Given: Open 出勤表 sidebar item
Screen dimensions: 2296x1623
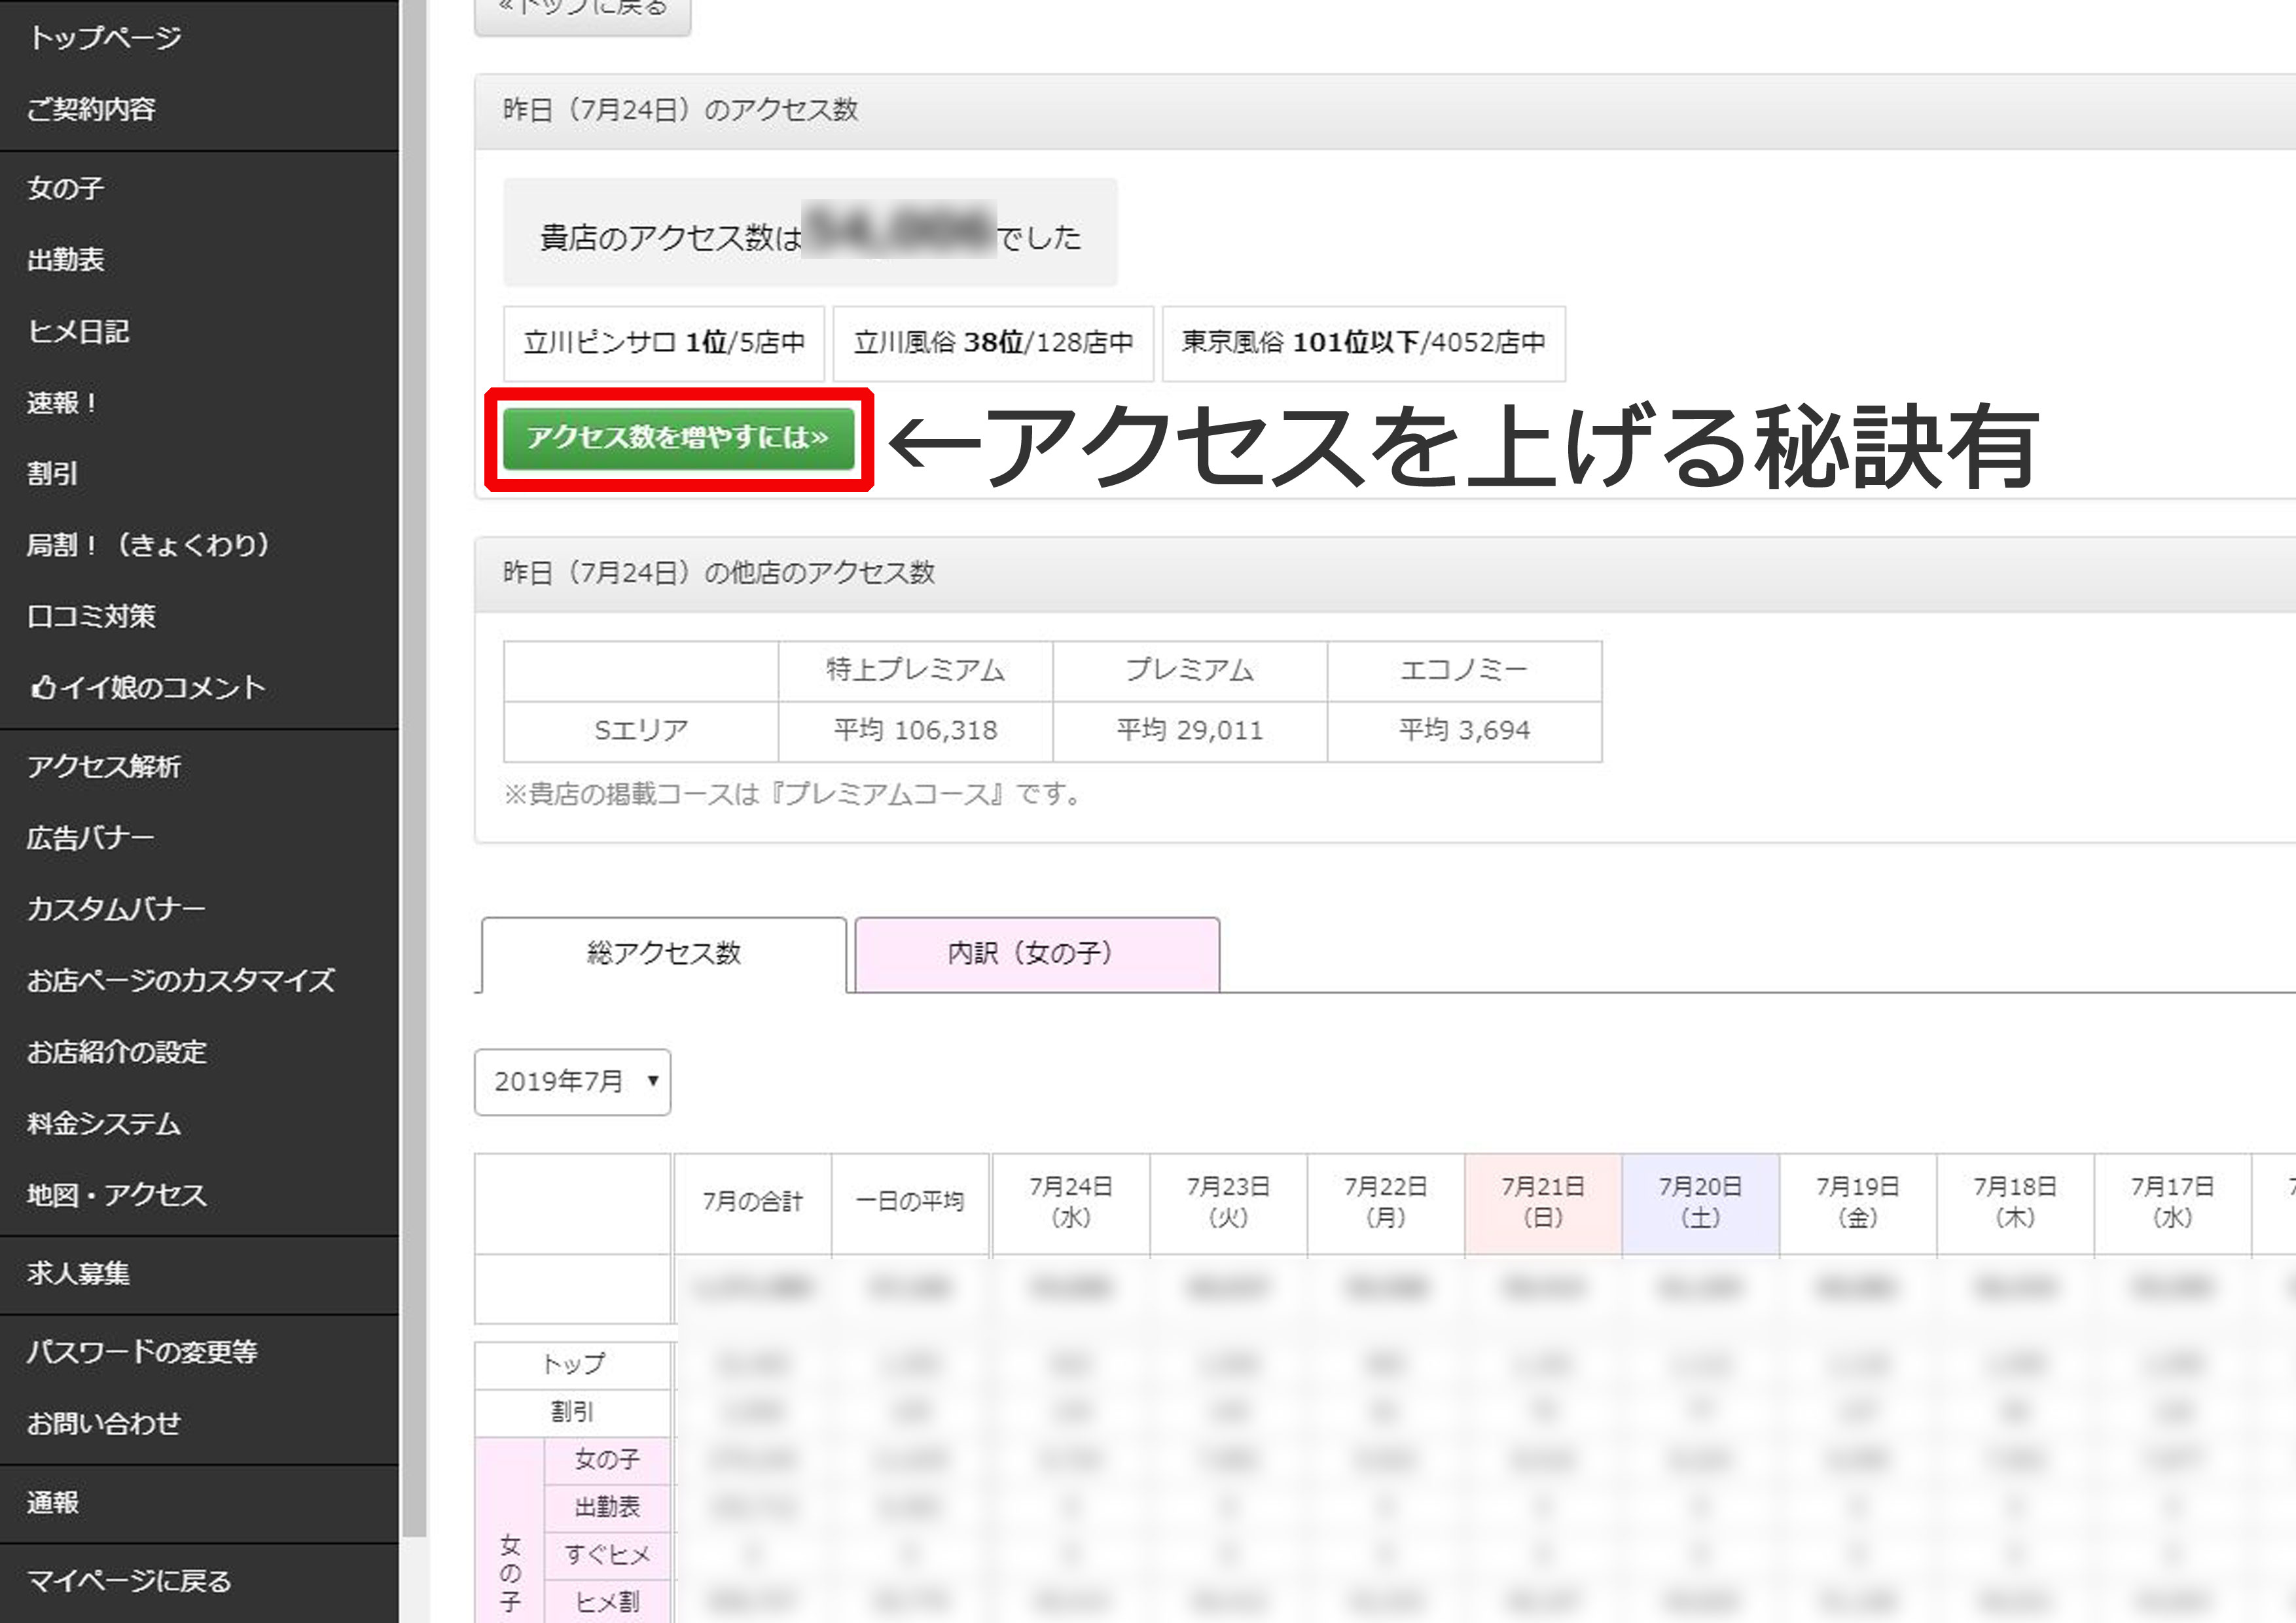Looking at the screenshot, I should [x=66, y=260].
